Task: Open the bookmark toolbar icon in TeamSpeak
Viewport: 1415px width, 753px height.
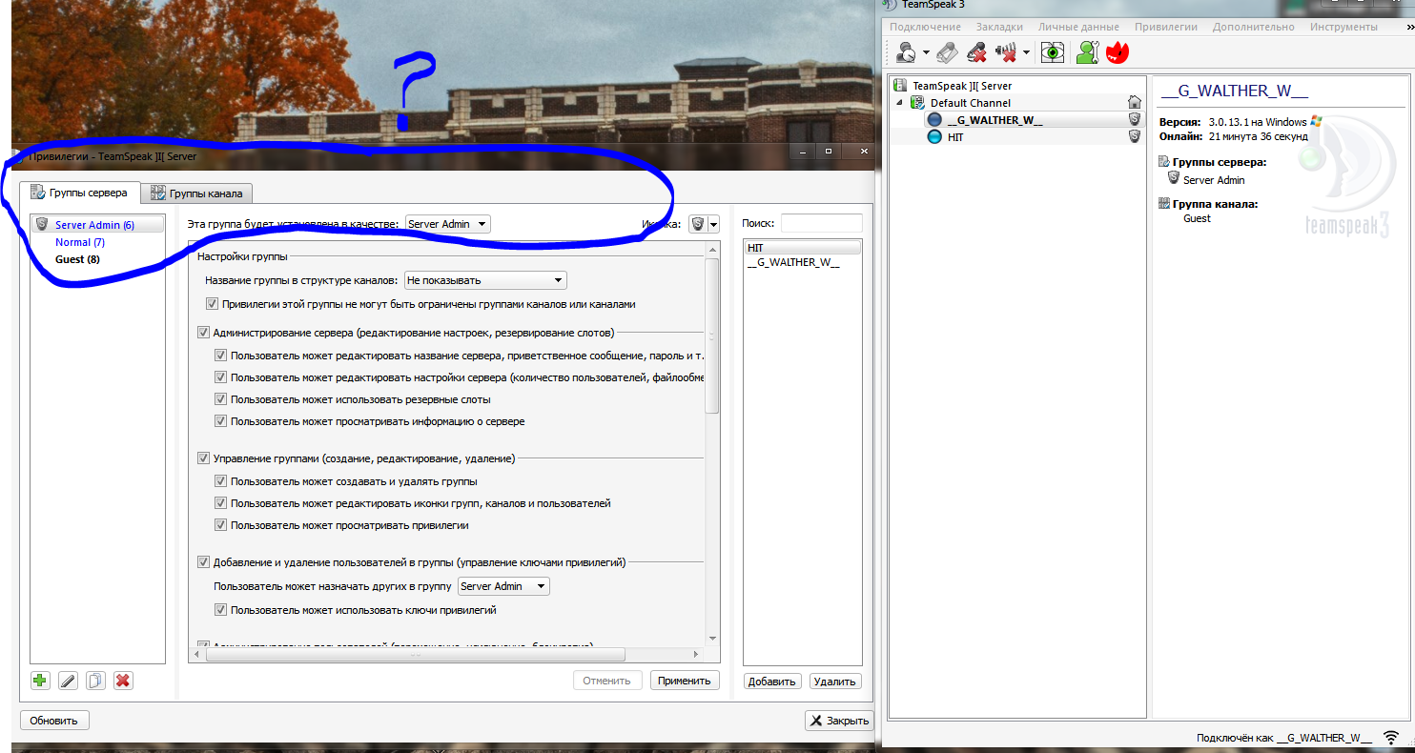Action: click(946, 52)
